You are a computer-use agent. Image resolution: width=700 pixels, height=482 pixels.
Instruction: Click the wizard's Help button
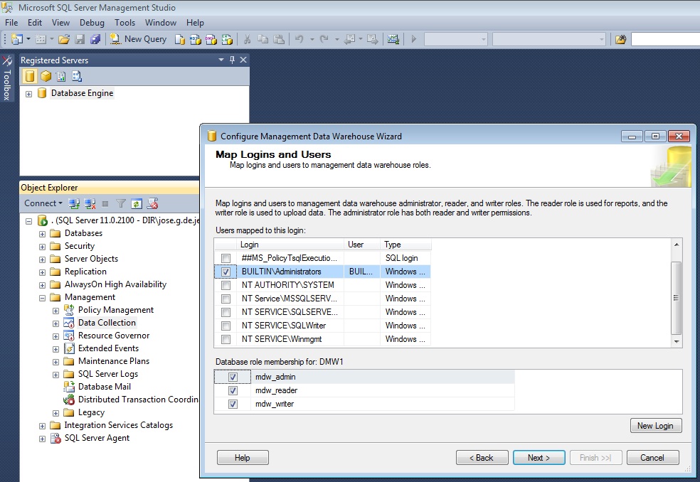click(x=243, y=457)
